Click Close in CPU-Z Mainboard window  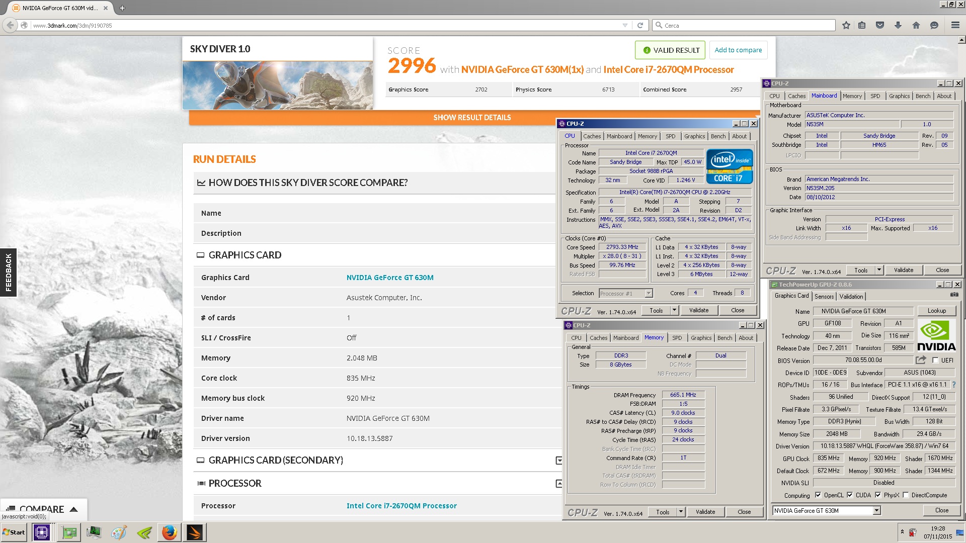point(942,270)
